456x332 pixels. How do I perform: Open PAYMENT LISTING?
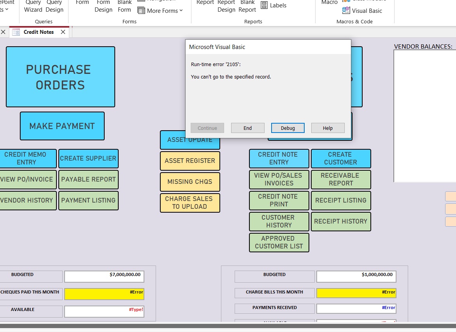click(88, 200)
